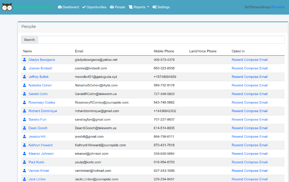Click Resend in the Jessica Hill row
The image size is (289, 182).
(x=237, y=136)
